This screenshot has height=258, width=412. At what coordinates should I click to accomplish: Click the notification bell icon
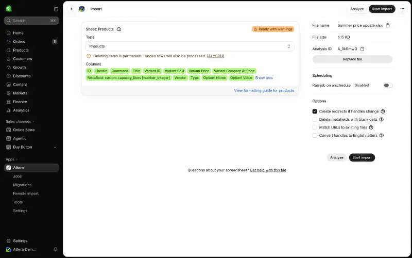[56, 249]
